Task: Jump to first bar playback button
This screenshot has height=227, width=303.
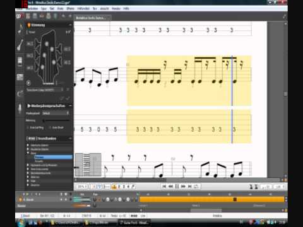Action: pos(164,187)
